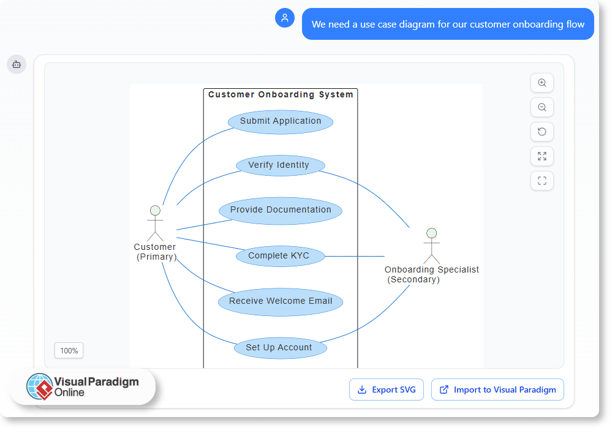
Task: Select the Complete KYC use case
Action: [279, 256]
